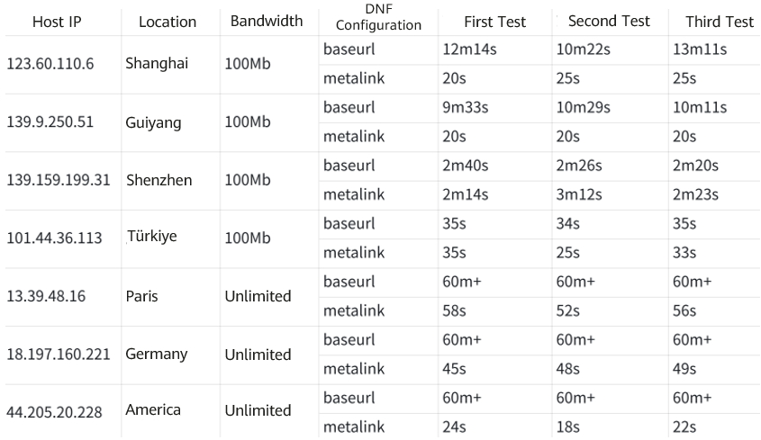Select the 44.205.20.228 host IP cell
761x440 pixels.
coord(54,412)
